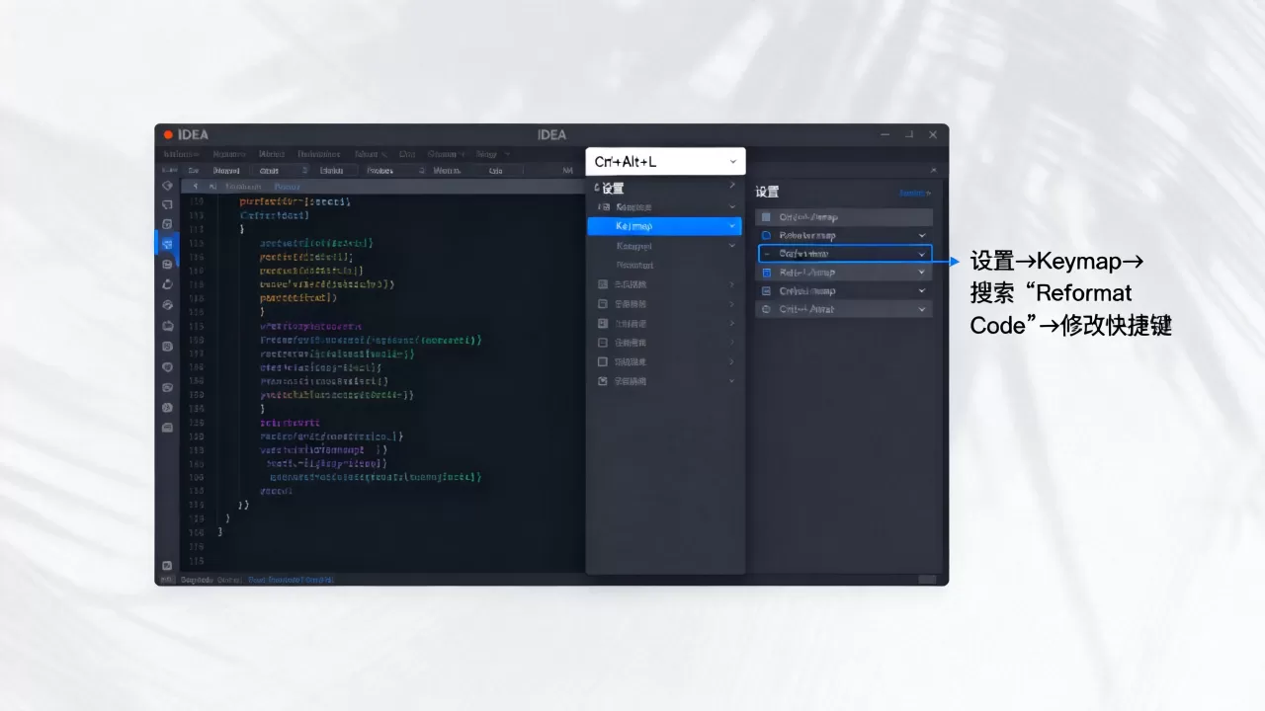This screenshot has width=1265, height=711.
Task: Close the IDEA window
Action: pyautogui.click(x=933, y=134)
